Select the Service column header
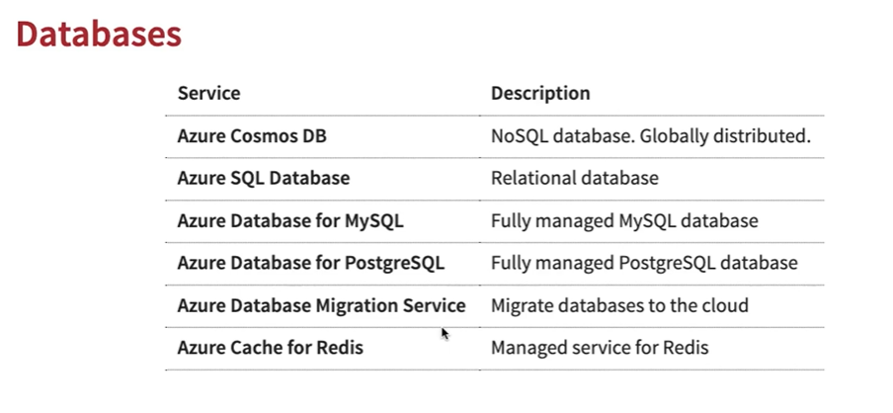Image resolution: width=893 pixels, height=413 pixels. point(209,93)
